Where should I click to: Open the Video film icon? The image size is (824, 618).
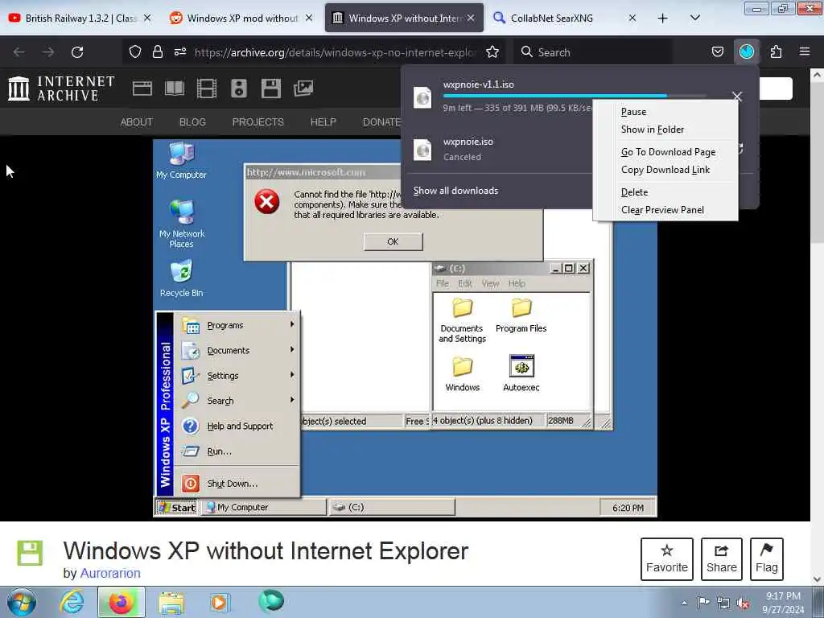[207, 89]
